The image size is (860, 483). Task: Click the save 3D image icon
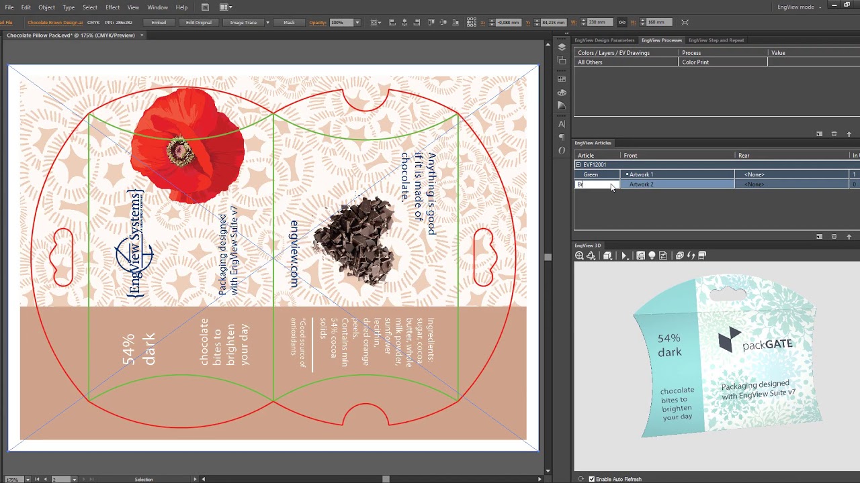[x=640, y=256]
